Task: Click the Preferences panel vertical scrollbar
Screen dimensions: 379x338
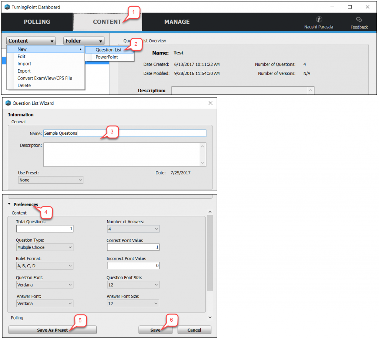Action: pos(210,252)
